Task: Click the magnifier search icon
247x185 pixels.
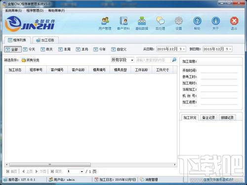Action: click(174, 60)
